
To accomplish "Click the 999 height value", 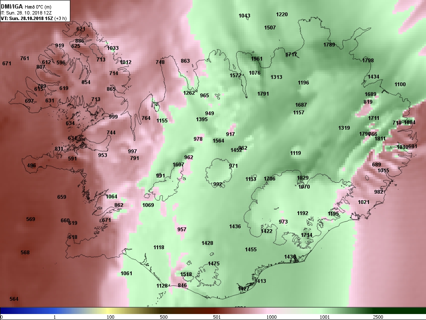I will click(x=113, y=117).
